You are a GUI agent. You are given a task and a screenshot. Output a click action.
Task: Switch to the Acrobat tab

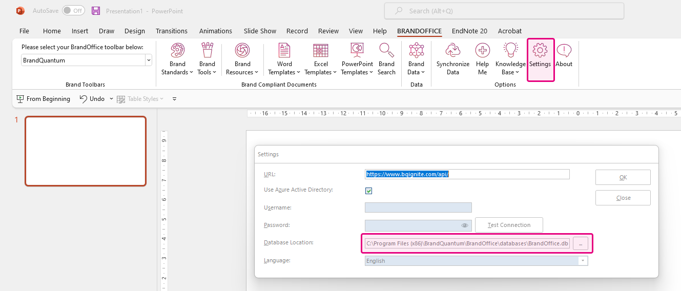coord(509,31)
